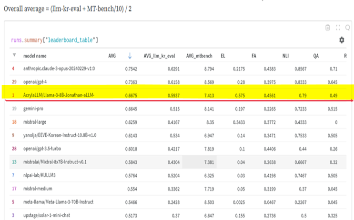Click the model name column header
The height and width of the screenshot is (220, 354).
(x=35, y=56)
